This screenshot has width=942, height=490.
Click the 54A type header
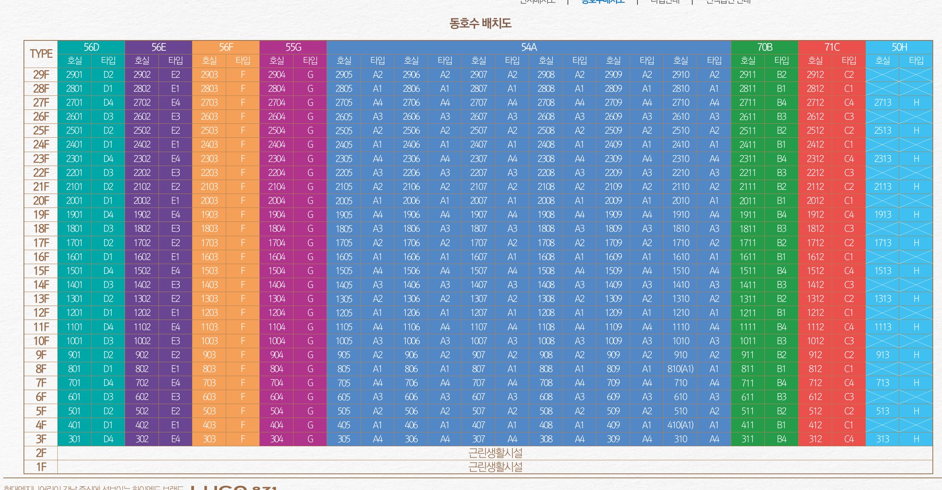pos(529,47)
